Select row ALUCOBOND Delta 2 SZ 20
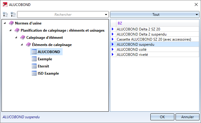The width and height of the screenshot is (201, 123). click(158, 29)
